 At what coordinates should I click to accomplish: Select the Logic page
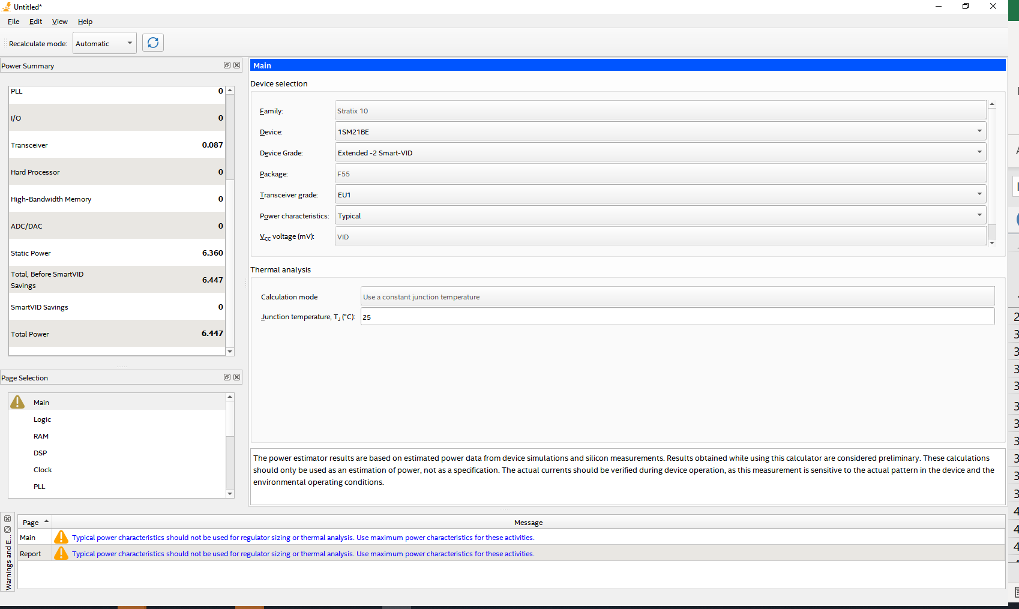coord(118,419)
